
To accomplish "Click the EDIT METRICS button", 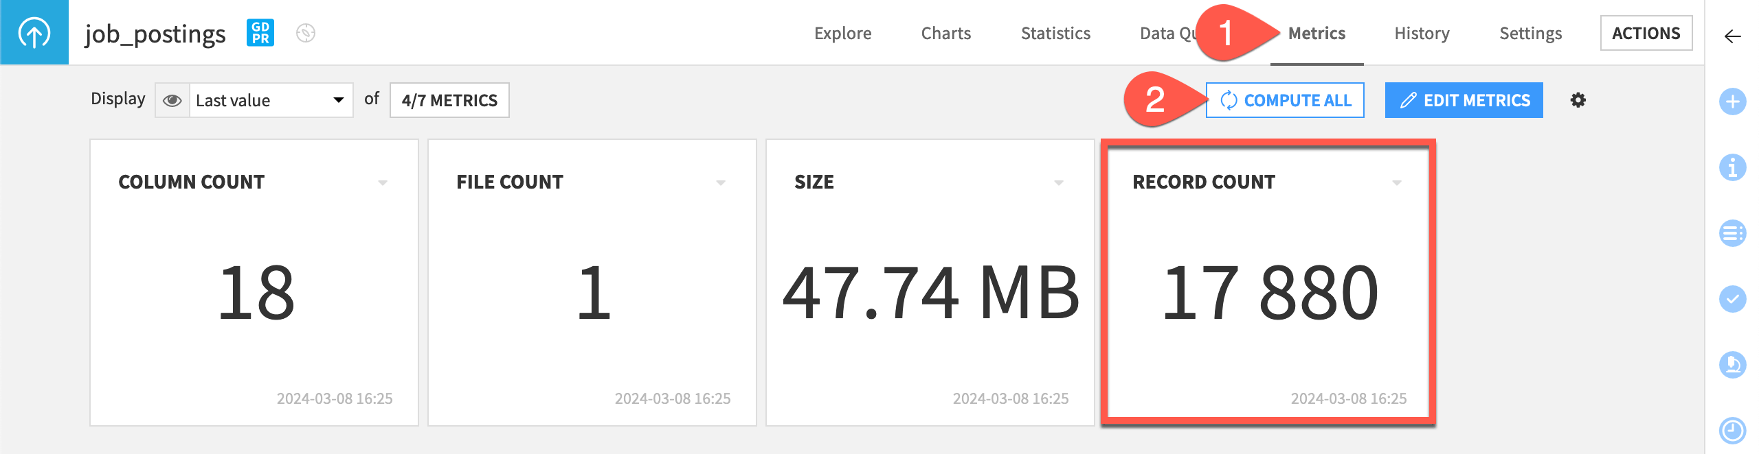I will coord(1464,100).
